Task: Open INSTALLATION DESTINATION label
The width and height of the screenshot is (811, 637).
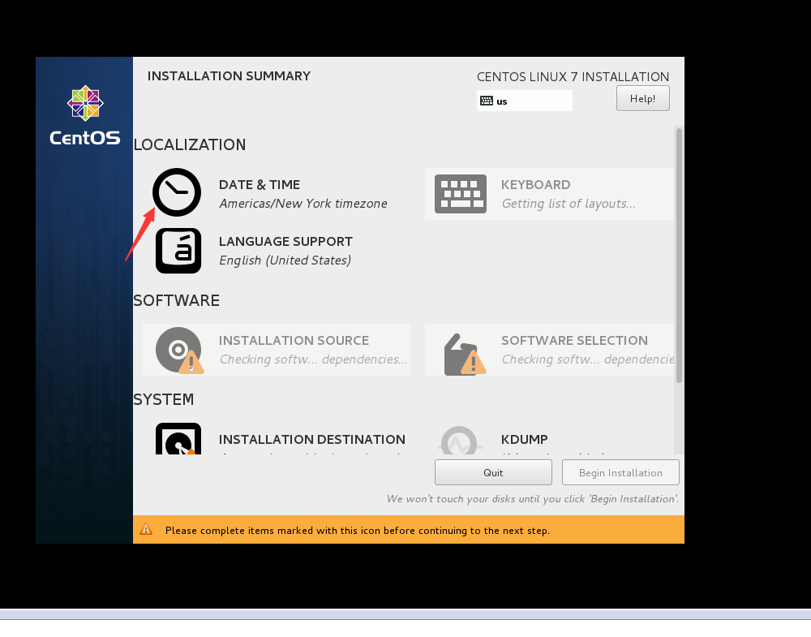Action: pos(312,439)
